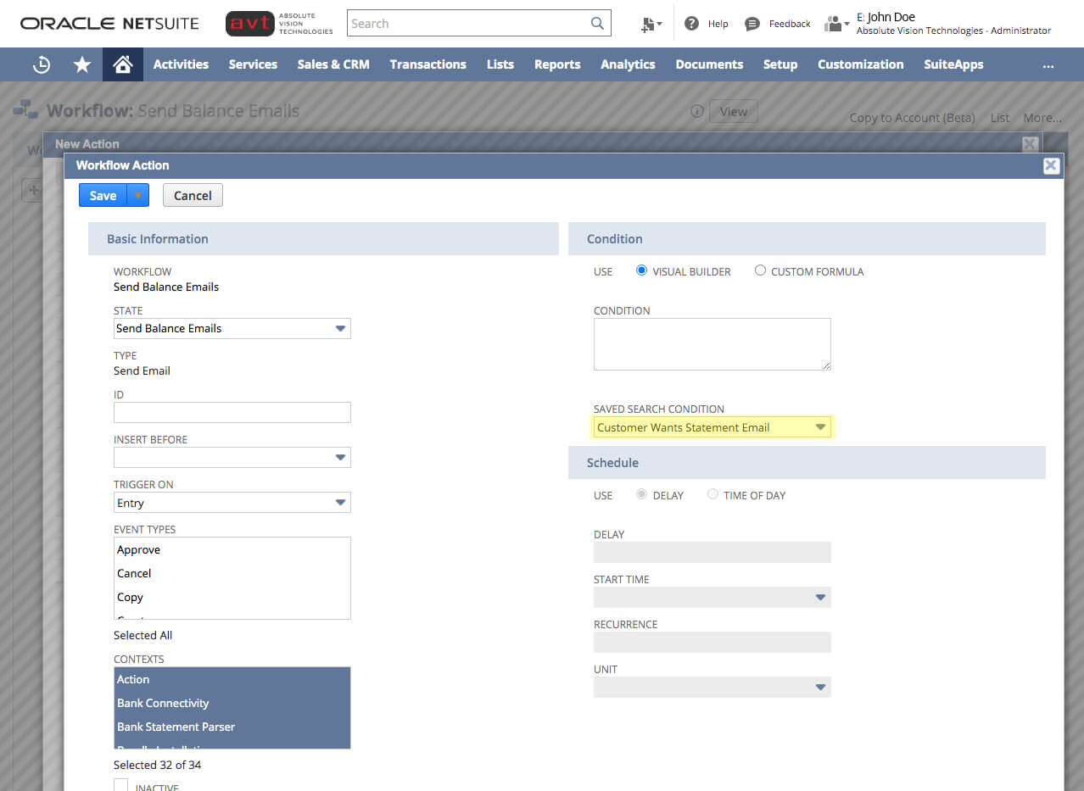Save the workflow action
The image size is (1084, 791).
[x=103, y=195]
